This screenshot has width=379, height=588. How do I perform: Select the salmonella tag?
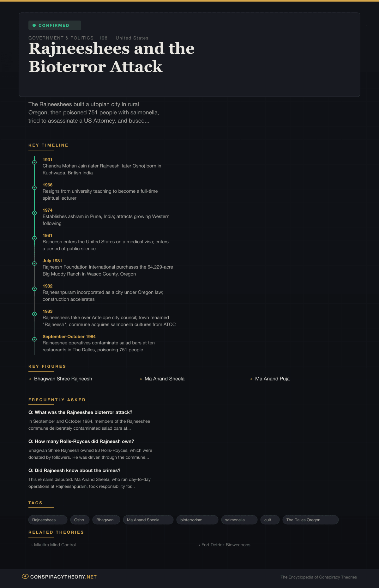coord(235,520)
